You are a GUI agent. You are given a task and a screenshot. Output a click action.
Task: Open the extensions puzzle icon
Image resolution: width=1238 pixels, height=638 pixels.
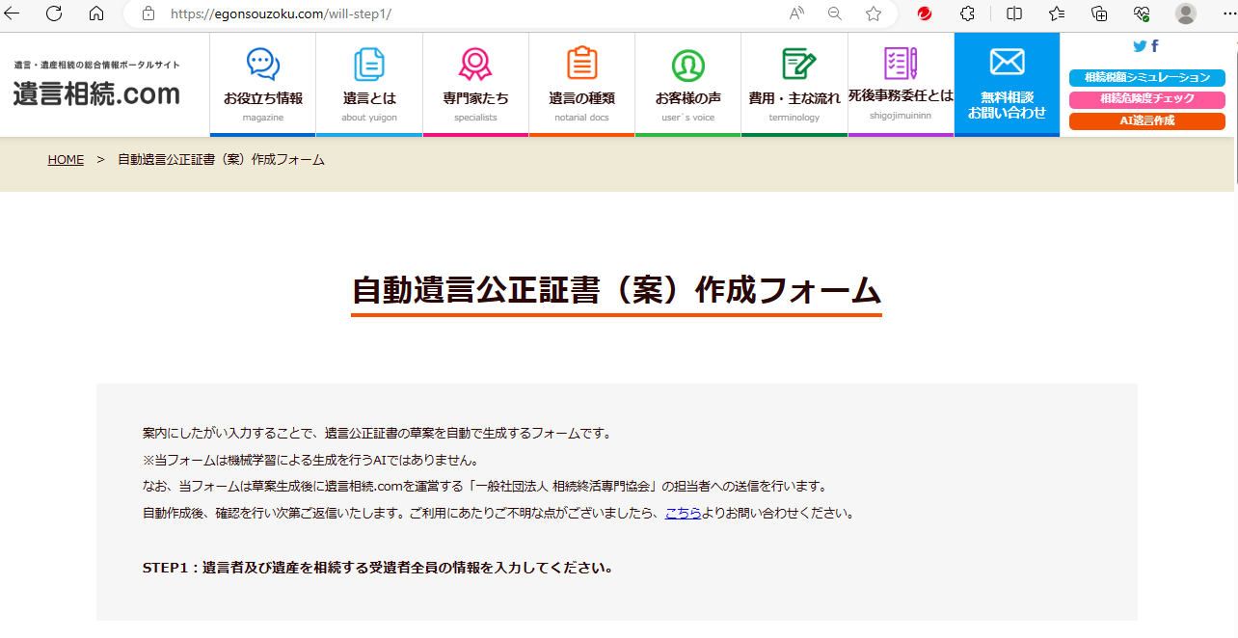pos(968,13)
